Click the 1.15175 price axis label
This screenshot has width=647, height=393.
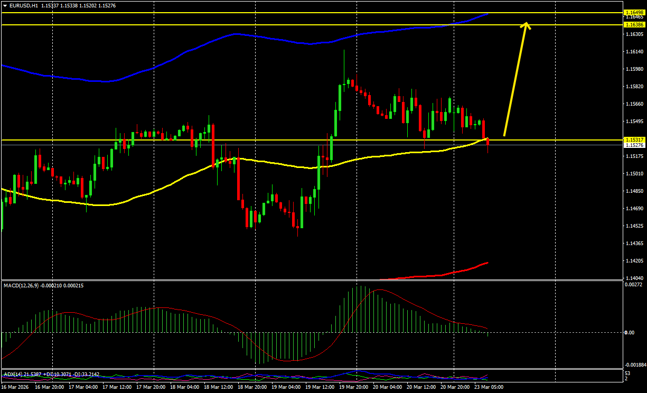pyautogui.click(x=634, y=156)
